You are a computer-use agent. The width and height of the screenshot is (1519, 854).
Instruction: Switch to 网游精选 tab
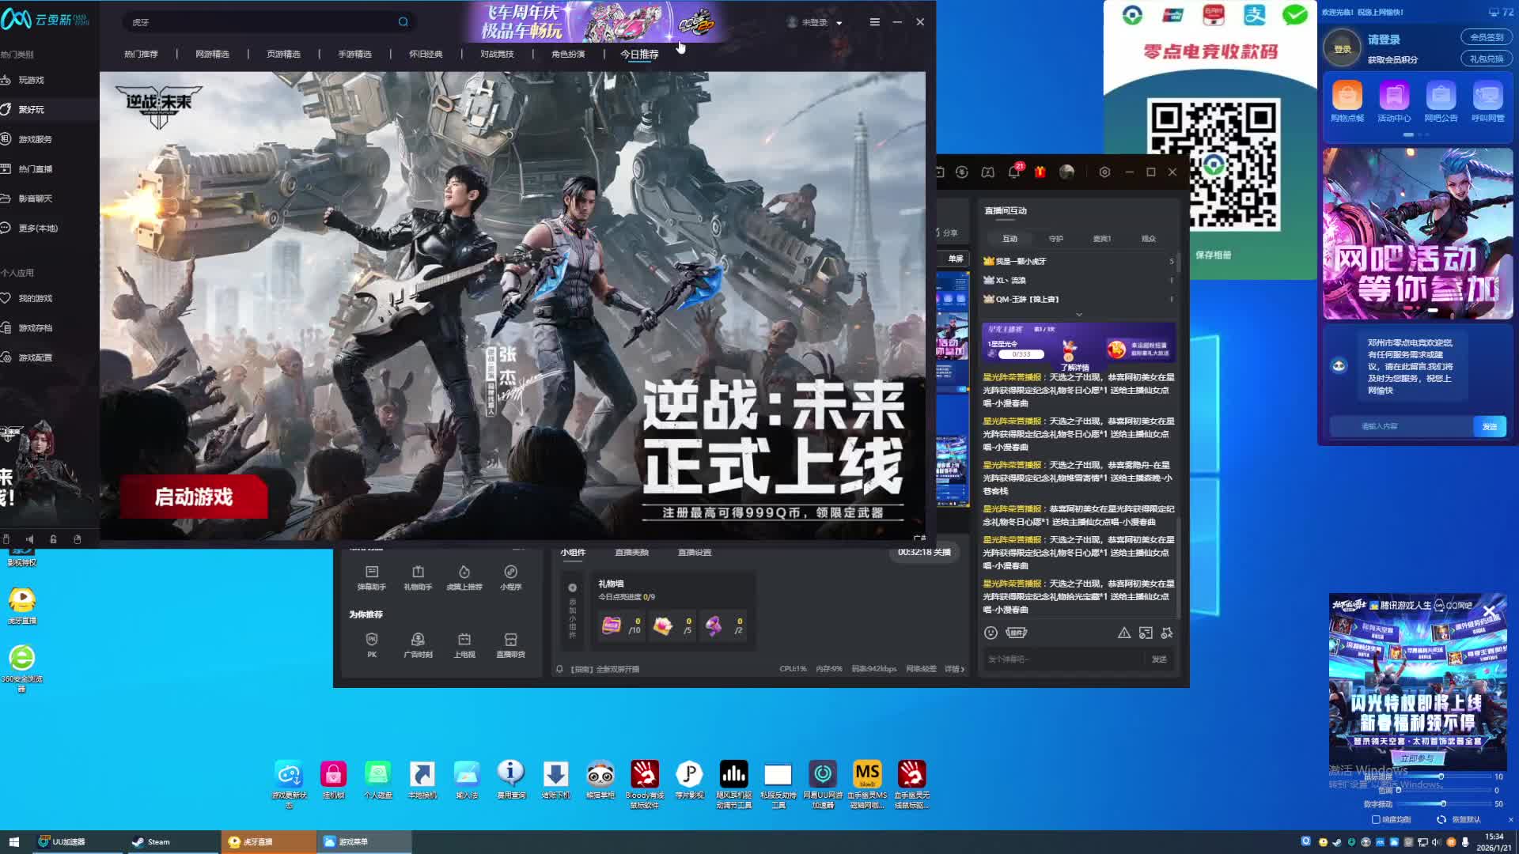pos(212,54)
